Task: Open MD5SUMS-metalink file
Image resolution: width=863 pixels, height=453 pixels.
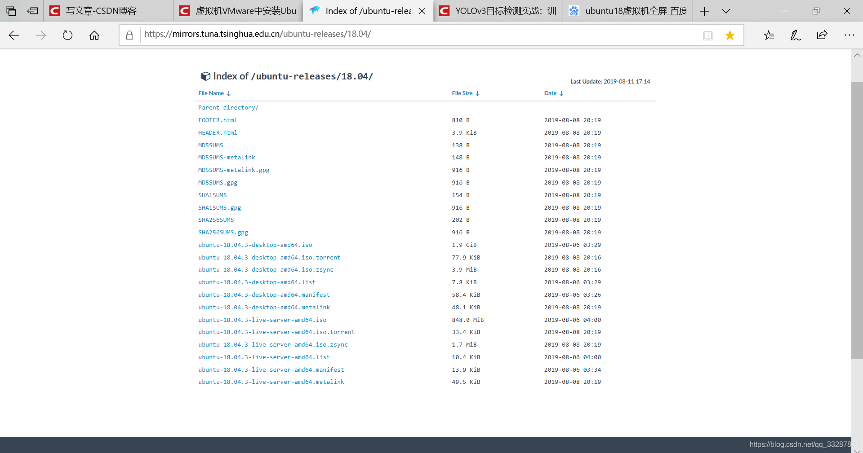Action: click(x=227, y=158)
